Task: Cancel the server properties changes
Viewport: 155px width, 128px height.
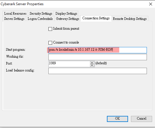Action: [141, 119]
